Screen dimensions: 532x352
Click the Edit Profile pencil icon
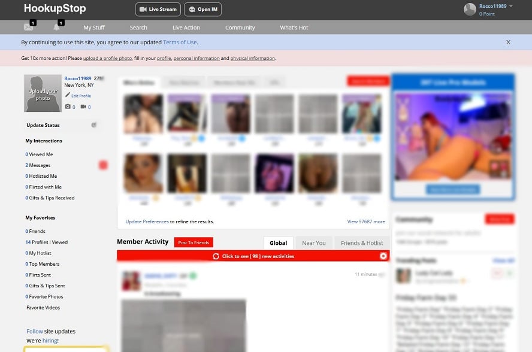(x=68, y=95)
